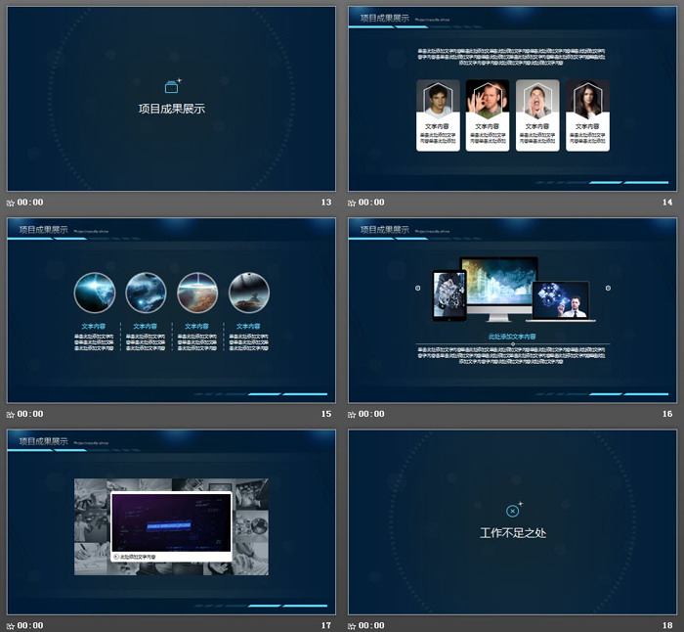Select slide 16 showing device mockups

(513, 310)
